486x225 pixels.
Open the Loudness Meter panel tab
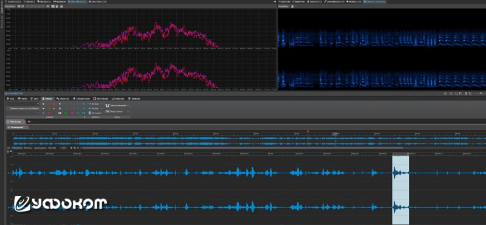coord(334,2)
